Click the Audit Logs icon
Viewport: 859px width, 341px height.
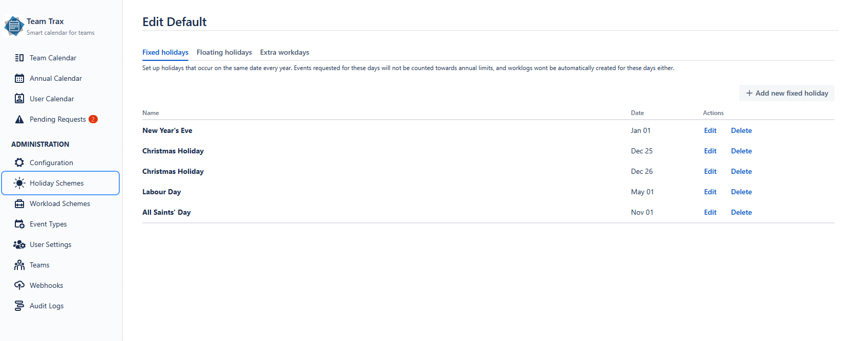tap(19, 306)
